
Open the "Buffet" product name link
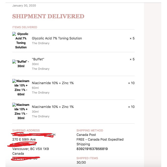click(x=38, y=59)
